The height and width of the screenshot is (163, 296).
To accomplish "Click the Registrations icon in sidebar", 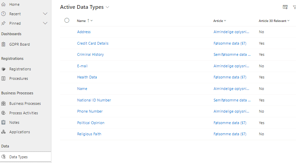I will point(3,69).
